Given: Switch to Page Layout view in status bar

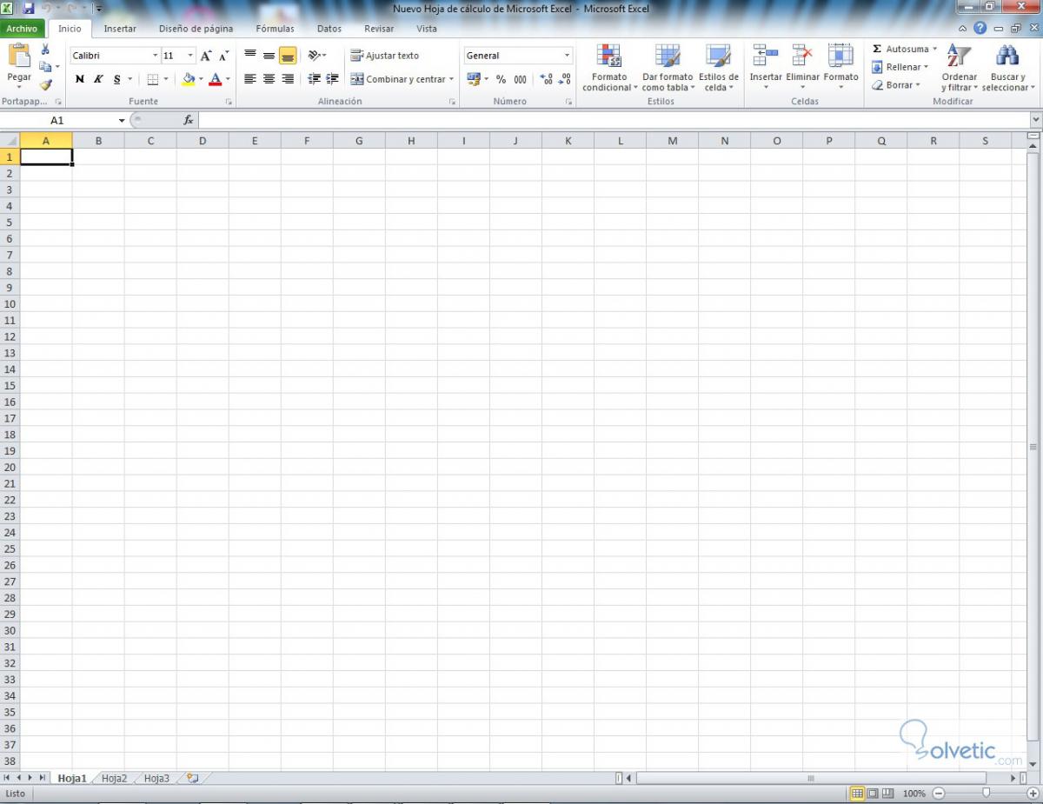Looking at the screenshot, I should [x=874, y=793].
